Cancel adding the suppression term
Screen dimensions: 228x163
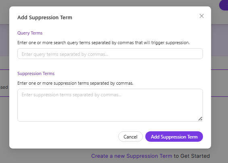[130, 137]
